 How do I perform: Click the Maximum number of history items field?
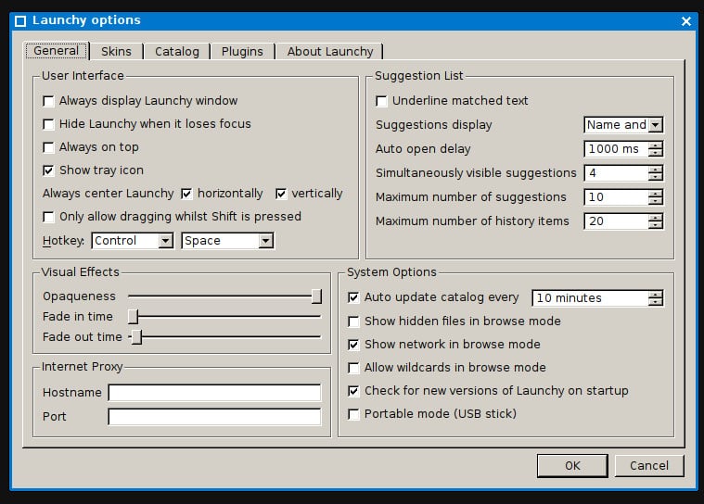pyautogui.click(x=616, y=221)
